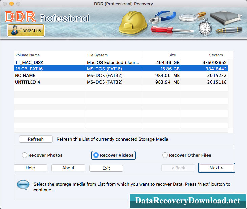Click the gray book icon
This screenshot has width=247, height=209.
226,18
